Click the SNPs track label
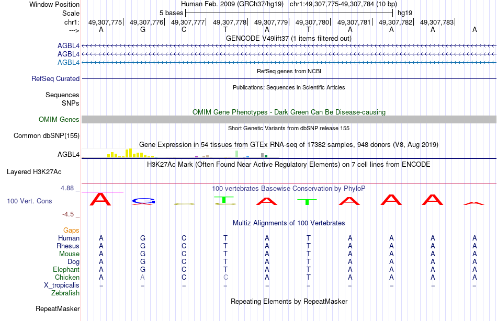This screenshot has height=321, width=497. tap(71, 103)
